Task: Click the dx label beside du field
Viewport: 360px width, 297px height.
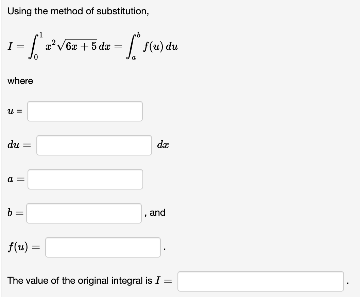Action: point(163,145)
